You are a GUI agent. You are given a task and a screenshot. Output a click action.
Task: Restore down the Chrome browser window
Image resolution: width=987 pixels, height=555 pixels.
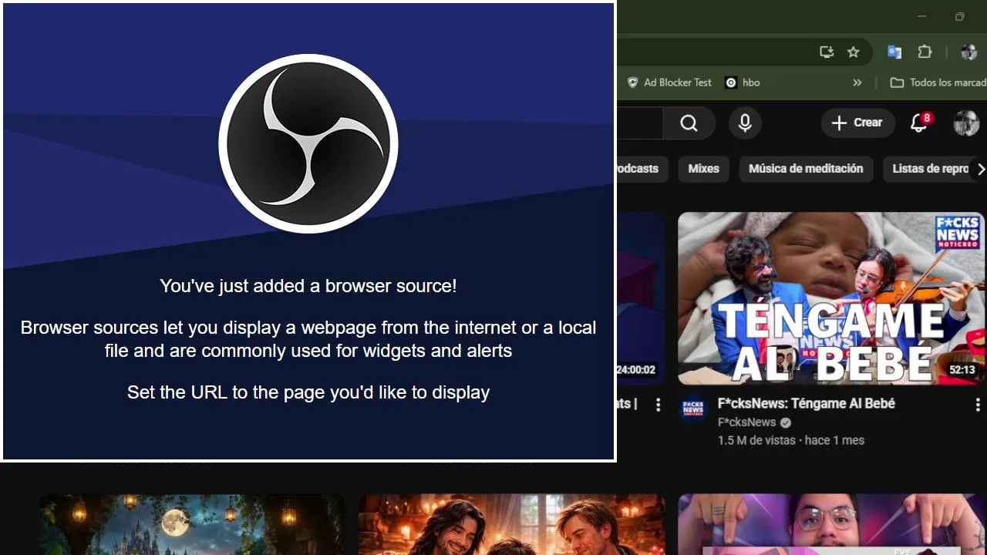pyautogui.click(x=960, y=16)
